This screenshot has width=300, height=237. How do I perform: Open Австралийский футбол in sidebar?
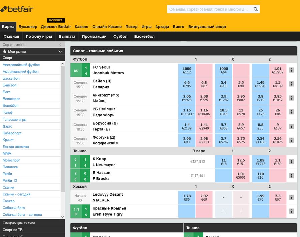pos(21,65)
